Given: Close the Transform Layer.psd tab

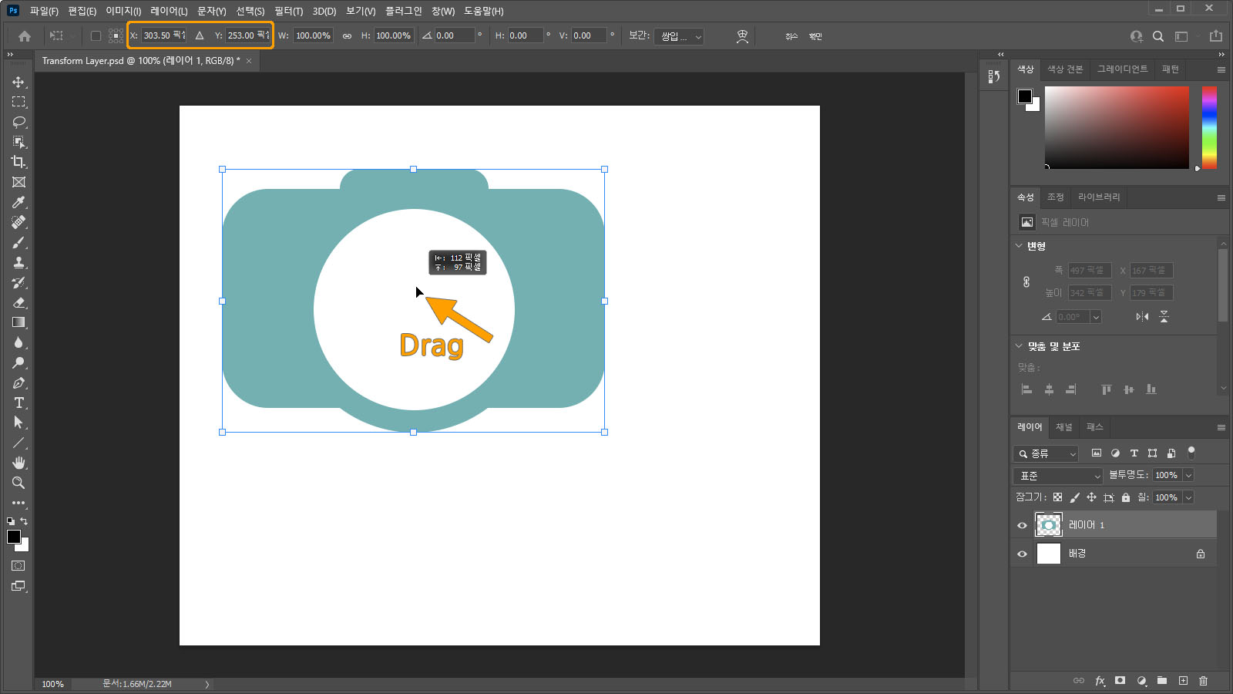Looking at the screenshot, I should (249, 61).
